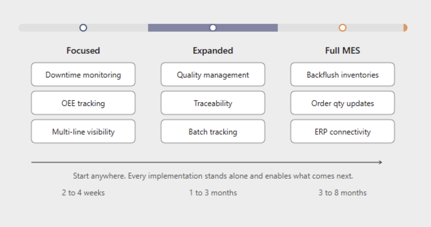Open the Backflush inventories card
Image resolution: width=431 pixels, height=227 pixels.
[x=342, y=75]
